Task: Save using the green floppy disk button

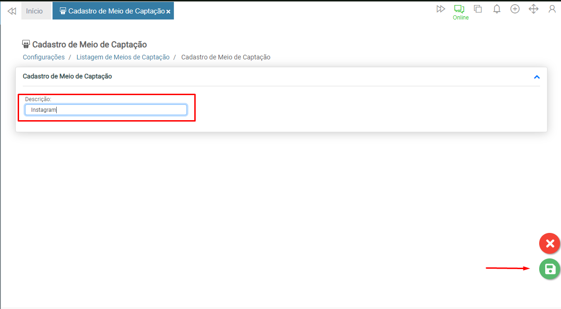Action: [x=550, y=269]
